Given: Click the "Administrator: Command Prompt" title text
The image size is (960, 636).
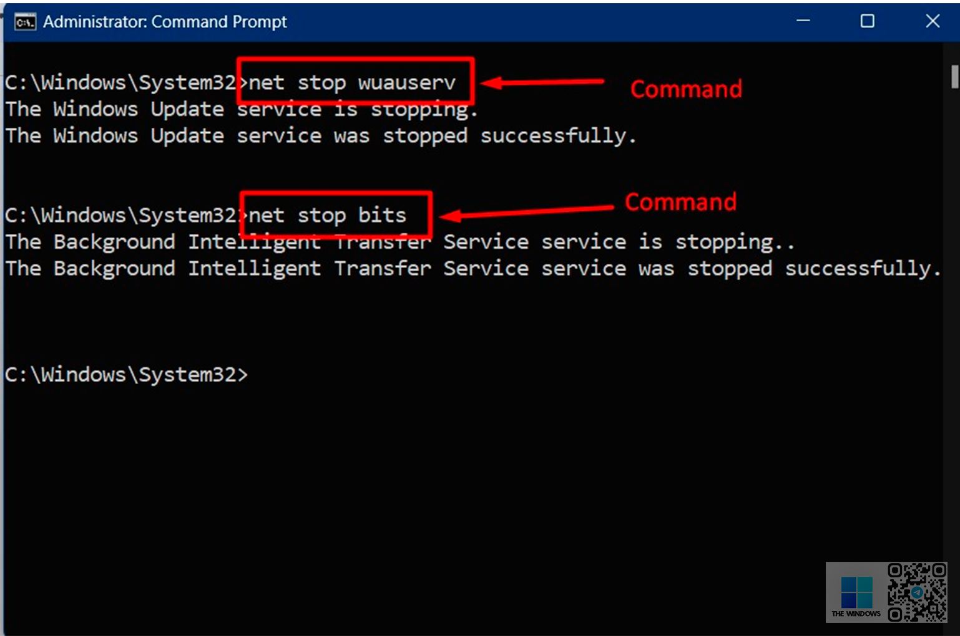Looking at the screenshot, I should tap(165, 22).
